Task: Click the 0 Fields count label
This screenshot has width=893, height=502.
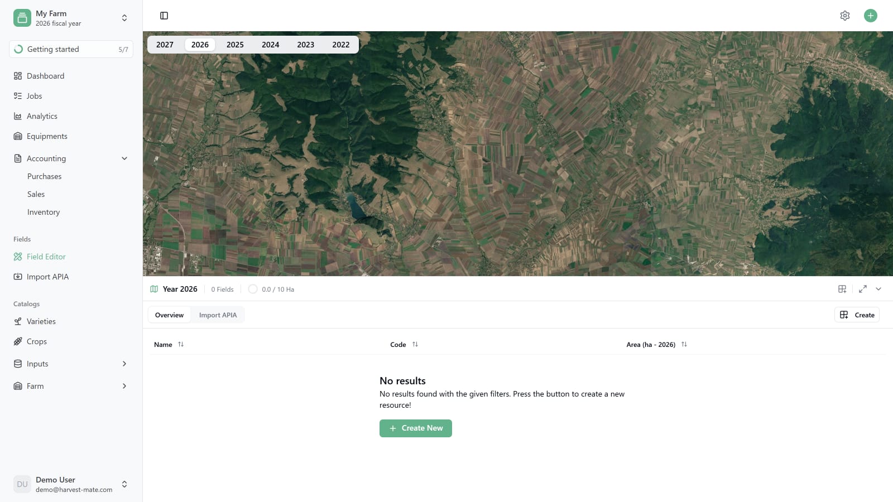Action: click(x=222, y=289)
